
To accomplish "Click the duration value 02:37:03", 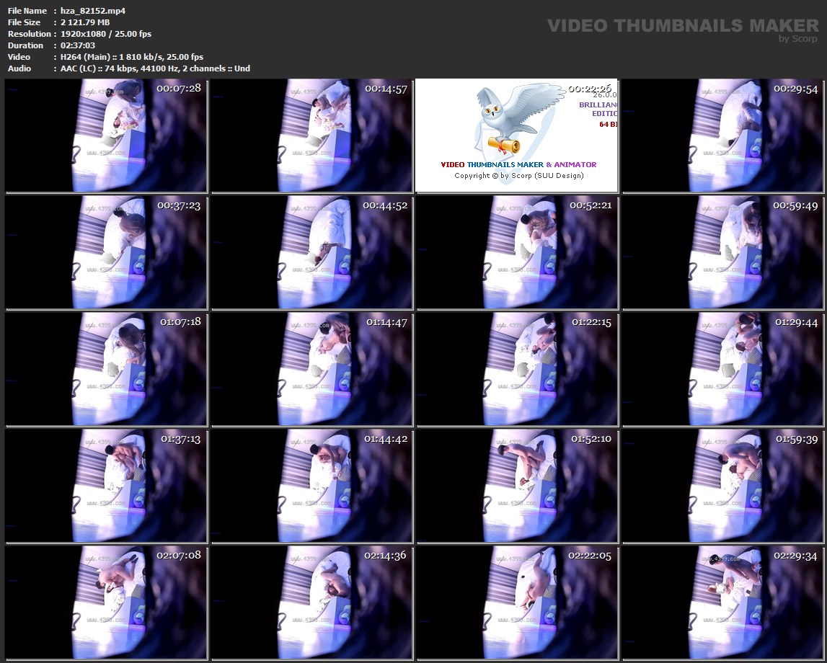I will [78, 45].
